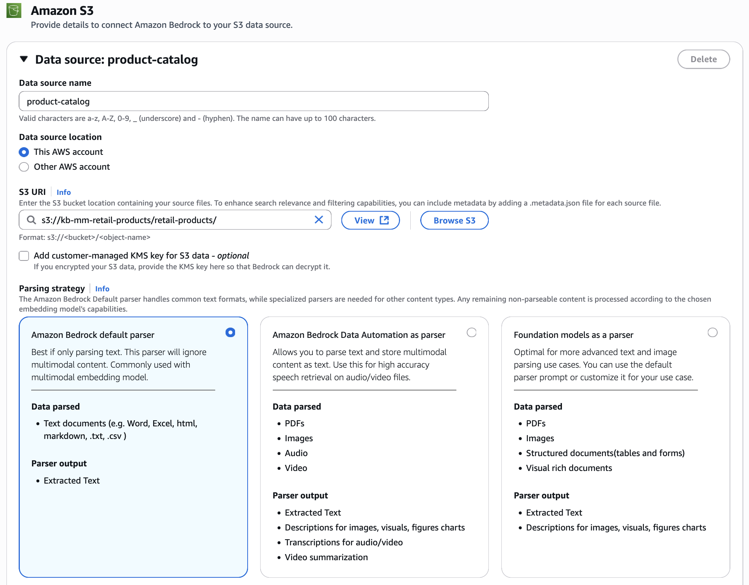Click the Amazon S3 bucket icon
This screenshot has height=585, width=749.
(14, 11)
